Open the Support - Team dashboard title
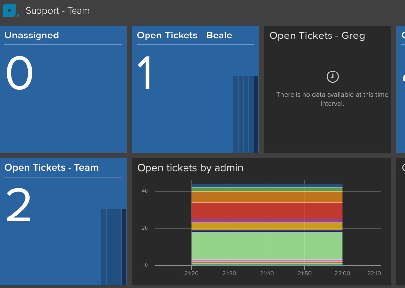This screenshot has height=288, width=405. 58,11
